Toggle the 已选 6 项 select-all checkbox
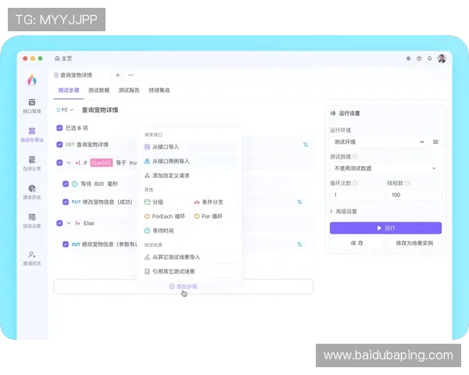469x375 pixels. coord(59,128)
